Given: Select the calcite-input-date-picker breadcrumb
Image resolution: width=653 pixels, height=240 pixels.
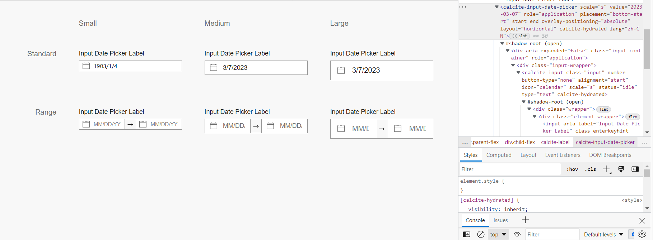Looking at the screenshot, I should tap(605, 142).
